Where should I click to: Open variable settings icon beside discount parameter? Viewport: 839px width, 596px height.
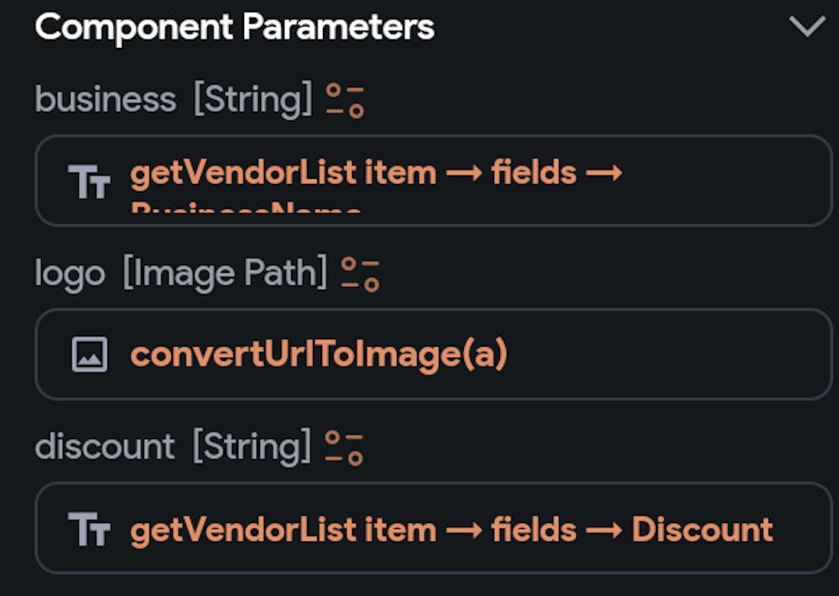[x=344, y=447]
